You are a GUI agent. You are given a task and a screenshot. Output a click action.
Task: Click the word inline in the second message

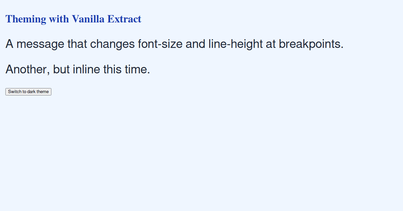(86, 69)
